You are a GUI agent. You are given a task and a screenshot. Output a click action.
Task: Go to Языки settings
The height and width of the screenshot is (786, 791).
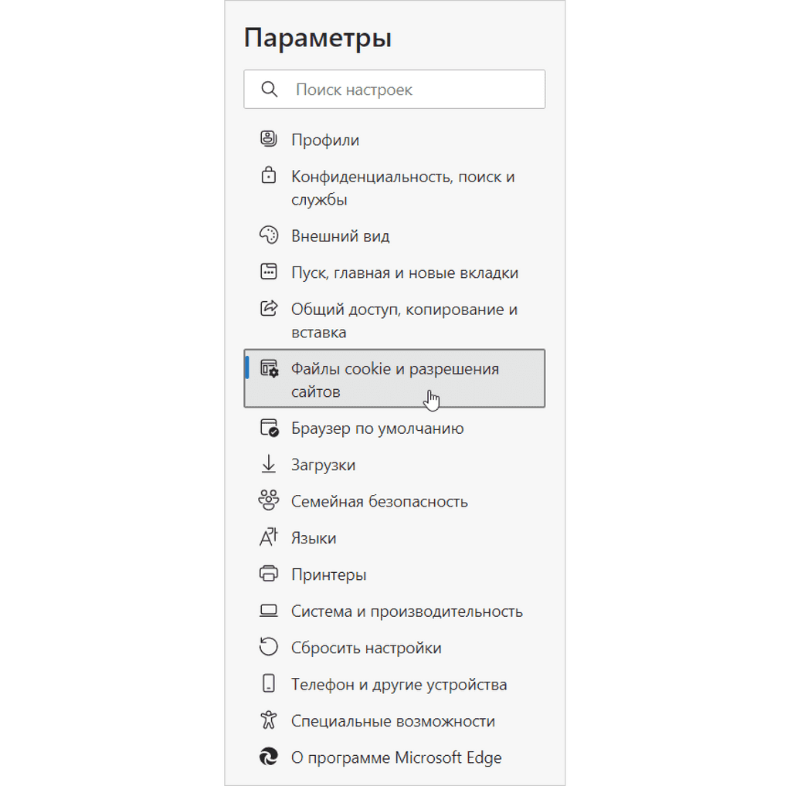(x=314, y=538)
